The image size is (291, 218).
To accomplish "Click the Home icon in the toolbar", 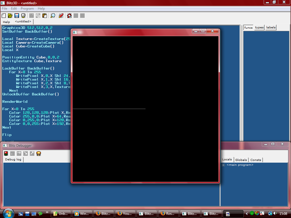I will [69, 16].
